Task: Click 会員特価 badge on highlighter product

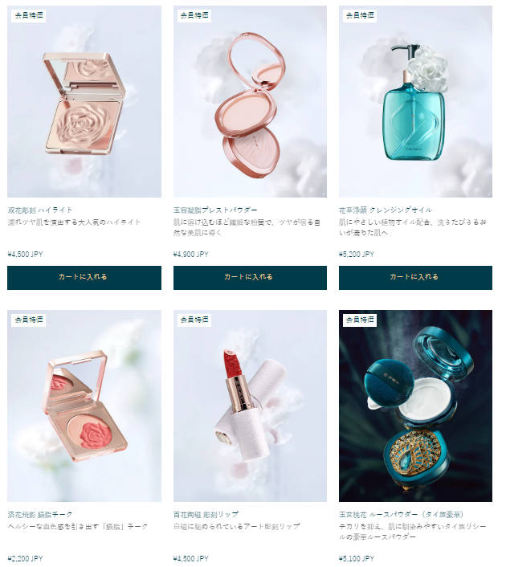Action: 29,15
